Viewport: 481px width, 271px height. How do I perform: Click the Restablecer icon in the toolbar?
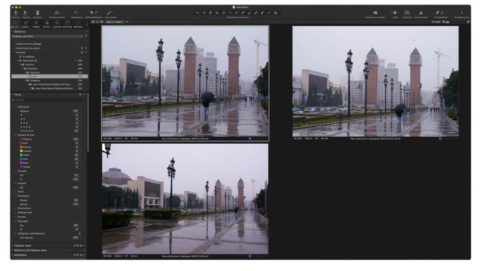click(x=75, y=13)
